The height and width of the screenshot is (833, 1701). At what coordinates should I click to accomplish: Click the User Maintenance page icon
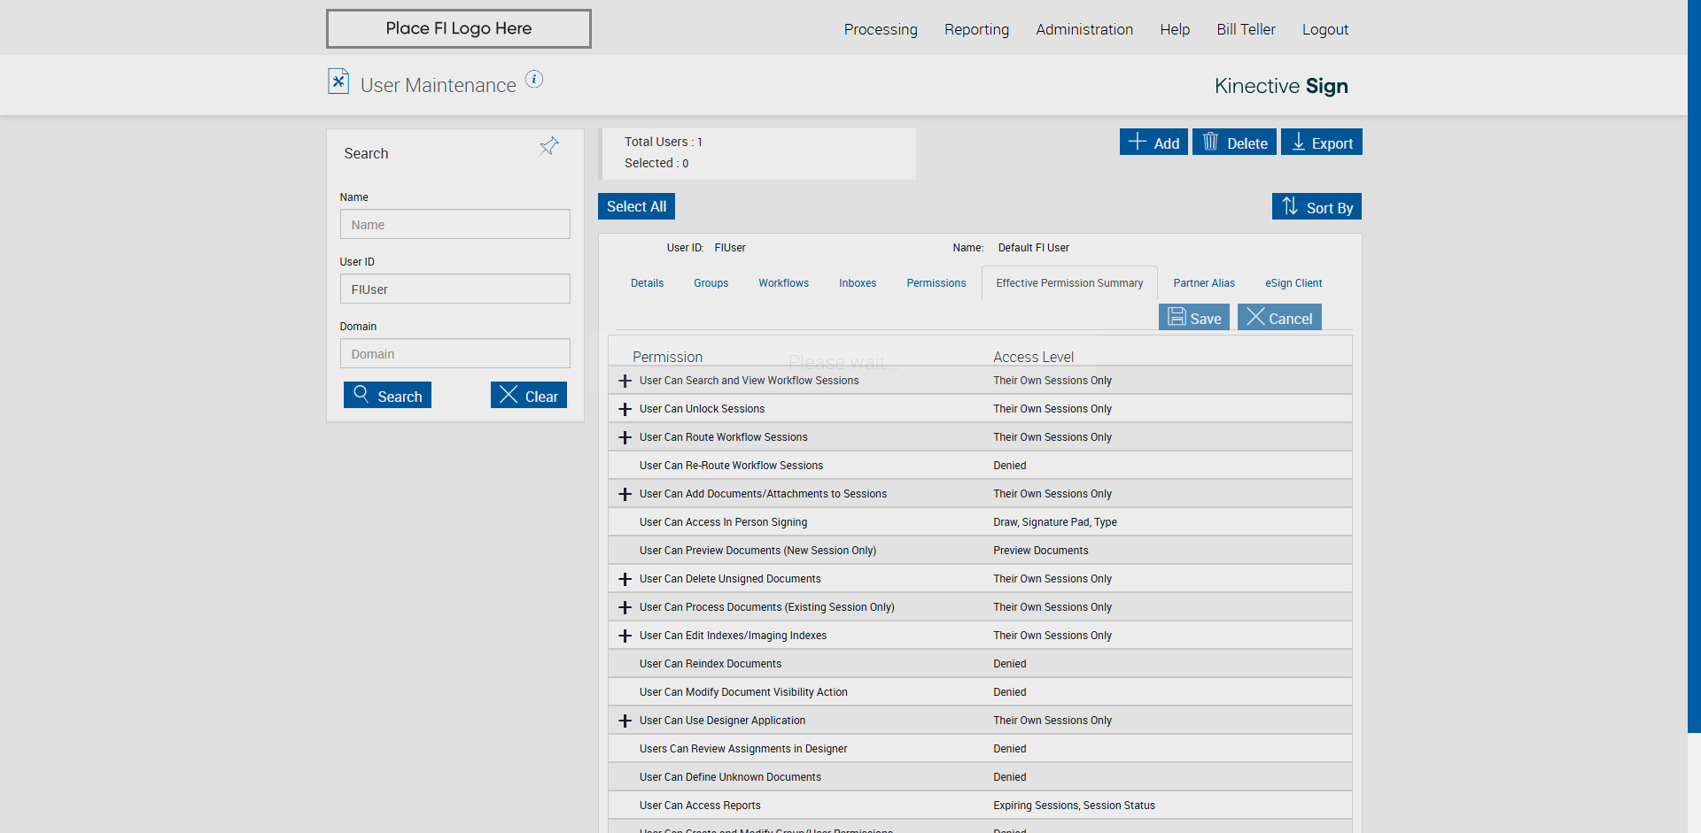coord(338,81)
